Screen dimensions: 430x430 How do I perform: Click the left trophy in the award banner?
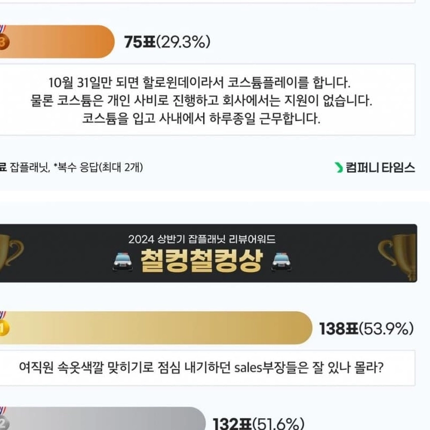(x=11, y=253)
